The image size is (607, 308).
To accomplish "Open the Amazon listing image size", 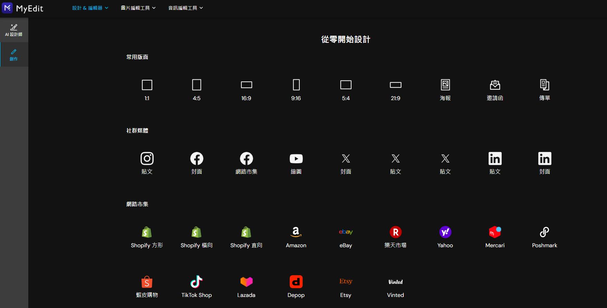I will coord(296,237).
